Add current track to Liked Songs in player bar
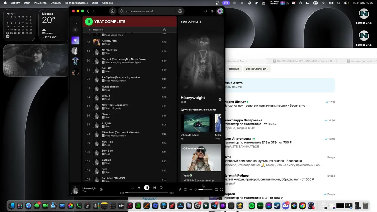 tap(101, 190)
